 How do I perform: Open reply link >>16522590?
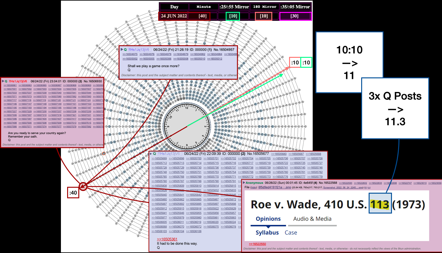(x=345, y=183)
